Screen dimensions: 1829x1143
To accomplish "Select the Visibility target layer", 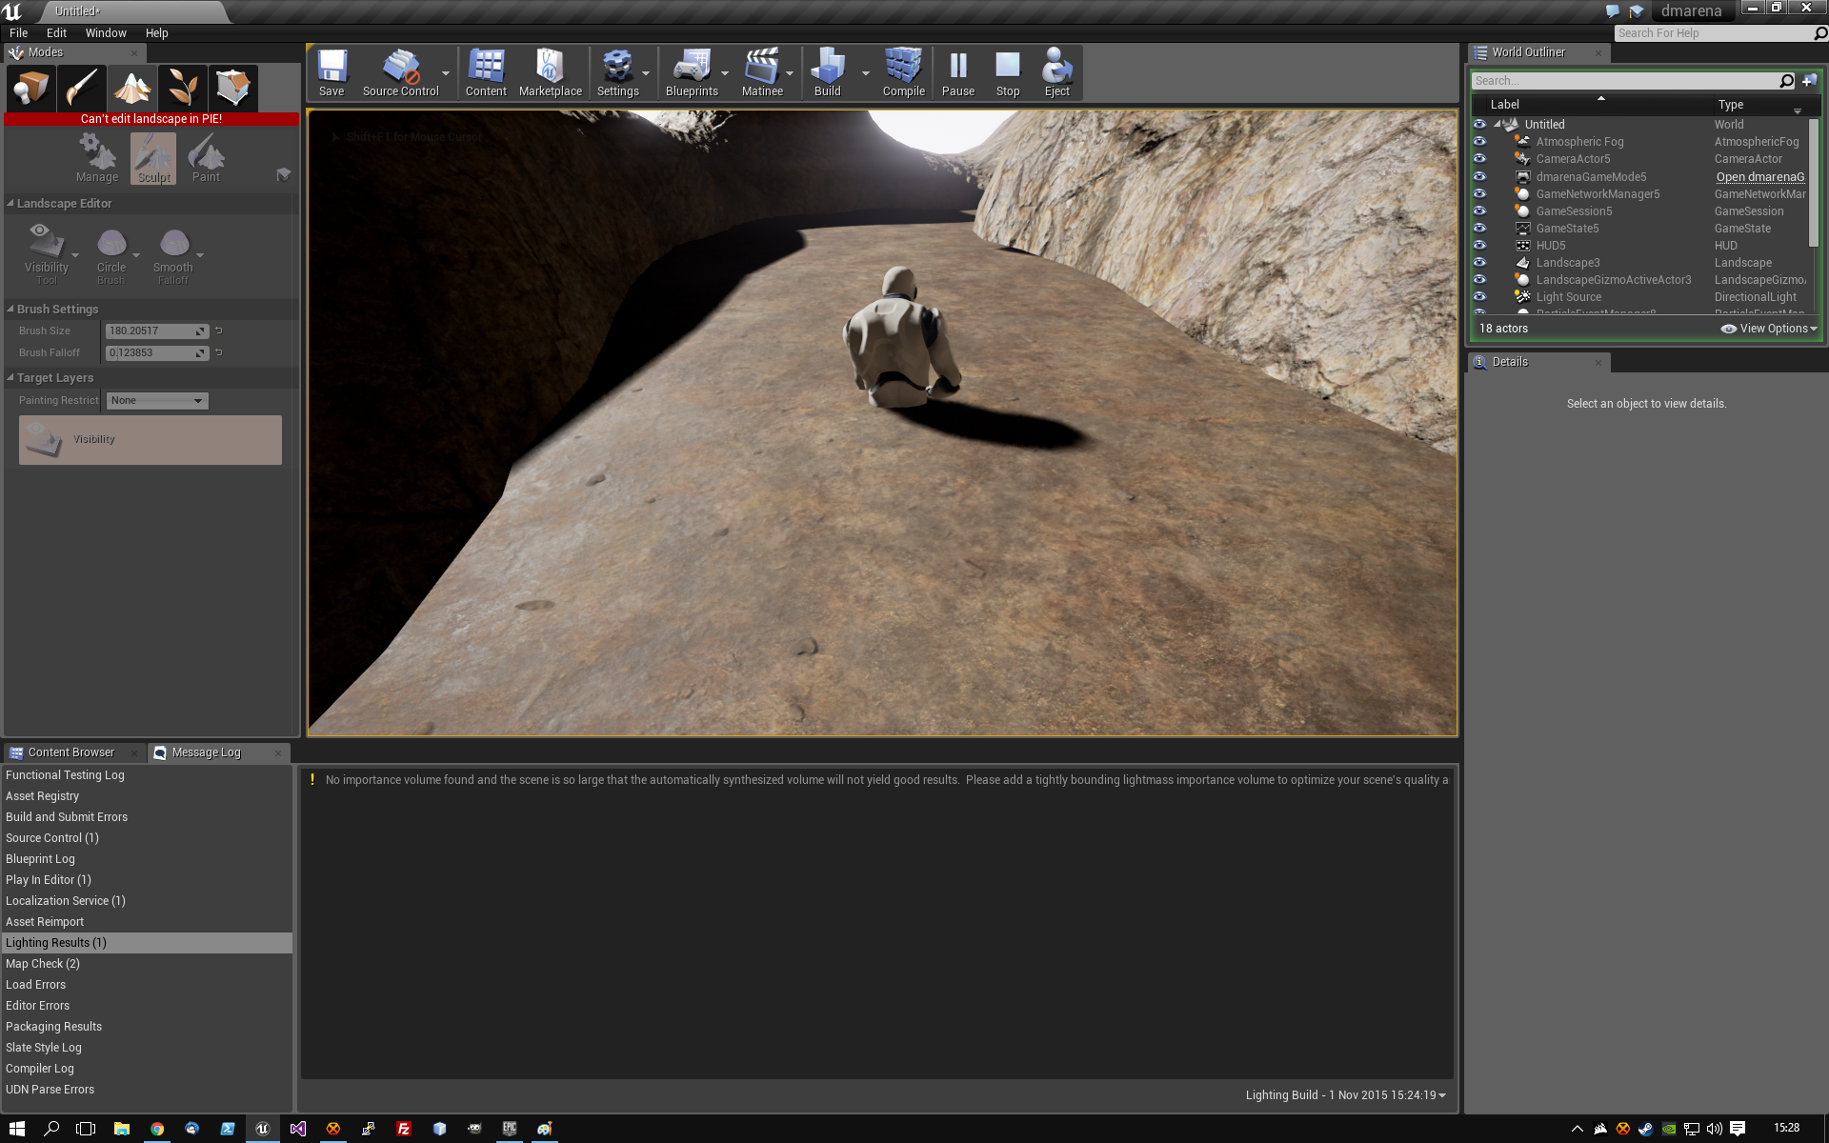I will click(151, 440).
